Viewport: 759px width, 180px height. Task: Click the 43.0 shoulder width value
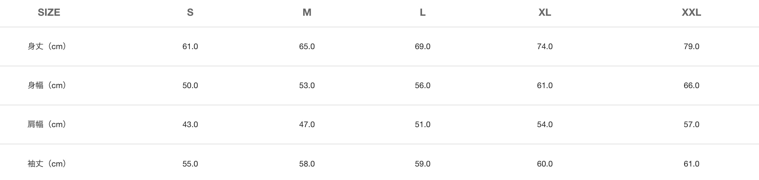click(190, 124)
